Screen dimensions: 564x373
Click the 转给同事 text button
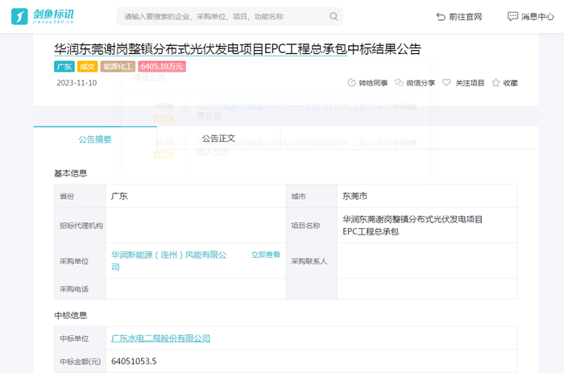[x=373, y=83]
